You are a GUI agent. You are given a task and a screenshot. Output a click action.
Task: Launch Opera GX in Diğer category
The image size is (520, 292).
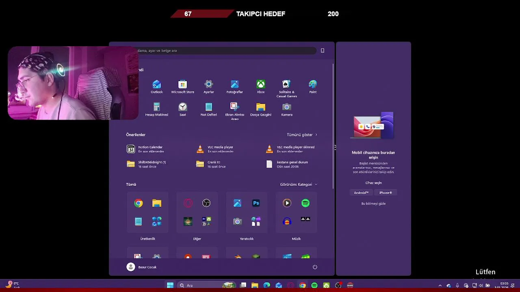[188, 203]
